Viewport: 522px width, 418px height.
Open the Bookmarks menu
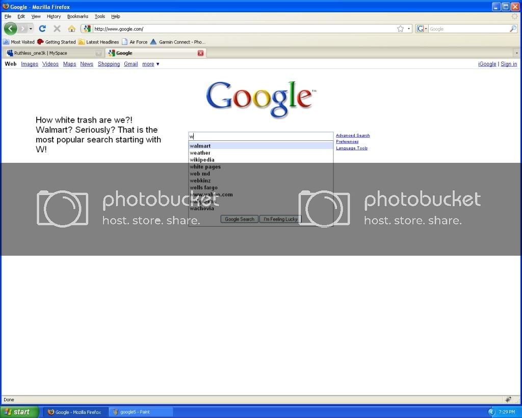tap(77, 16)
